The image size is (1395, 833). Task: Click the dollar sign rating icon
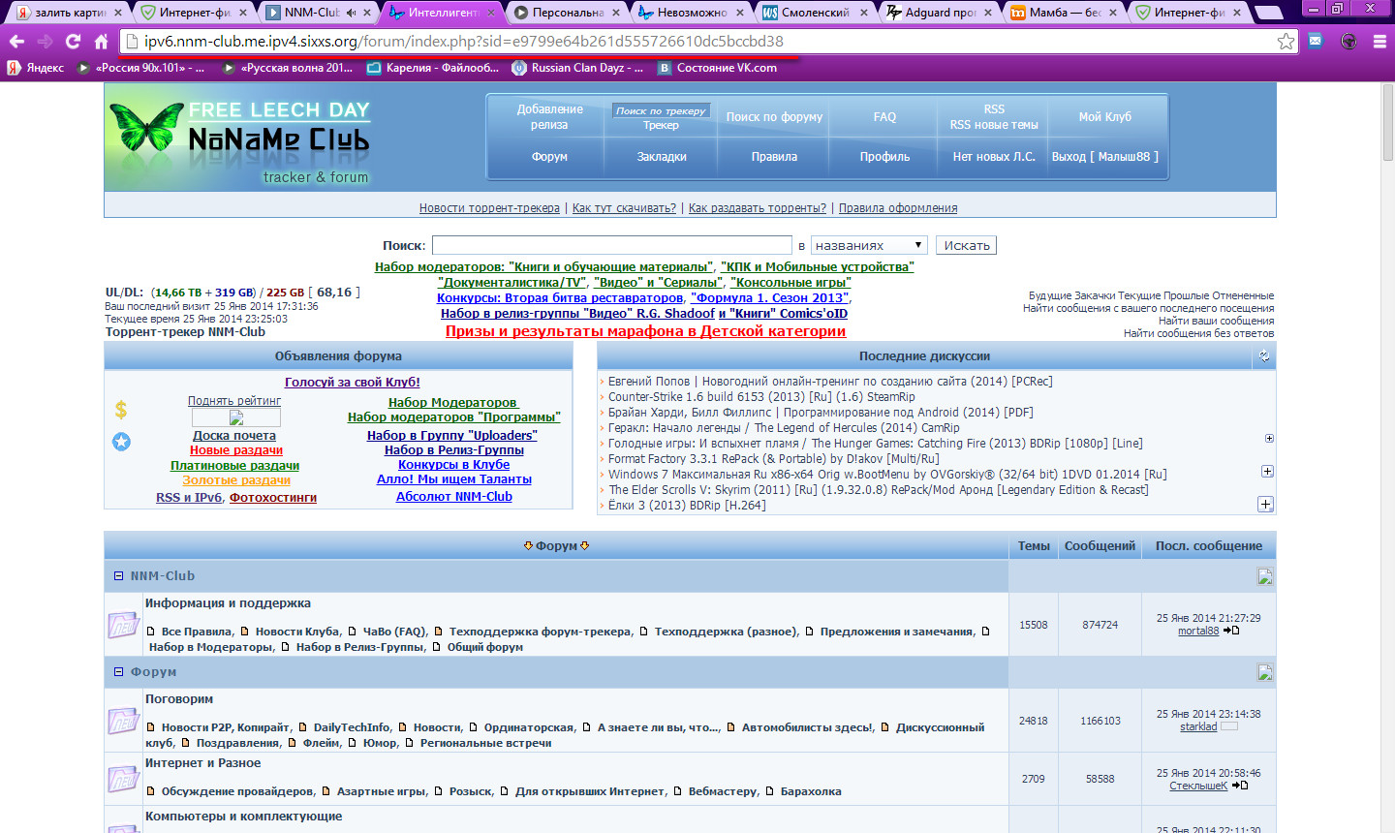click(121, 409)
